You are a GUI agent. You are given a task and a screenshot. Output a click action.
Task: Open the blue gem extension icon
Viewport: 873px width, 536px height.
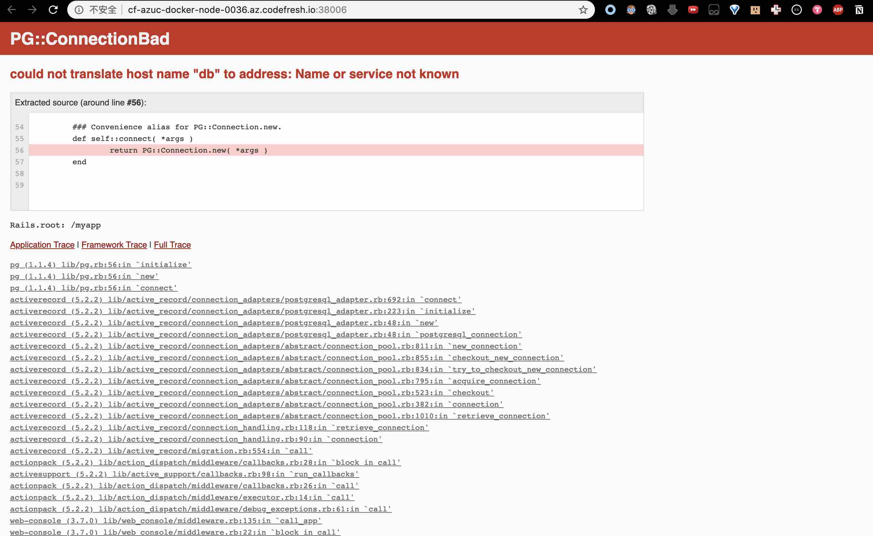point(734,10)
